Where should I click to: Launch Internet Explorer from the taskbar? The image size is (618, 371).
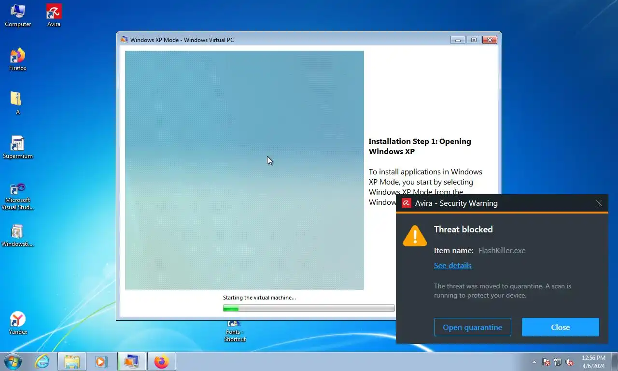[x=42, y=361]
